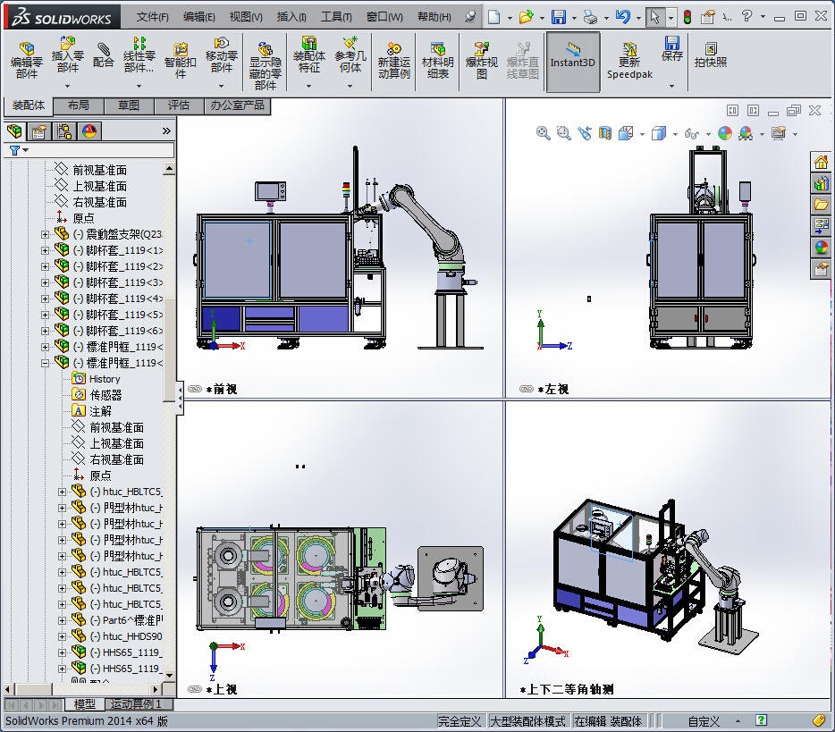
Task: Toggle the link views icon beside 前视 label
Action: (194, 390)
